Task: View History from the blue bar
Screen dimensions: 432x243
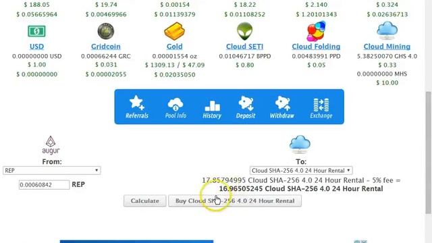Action: point(212,109)
